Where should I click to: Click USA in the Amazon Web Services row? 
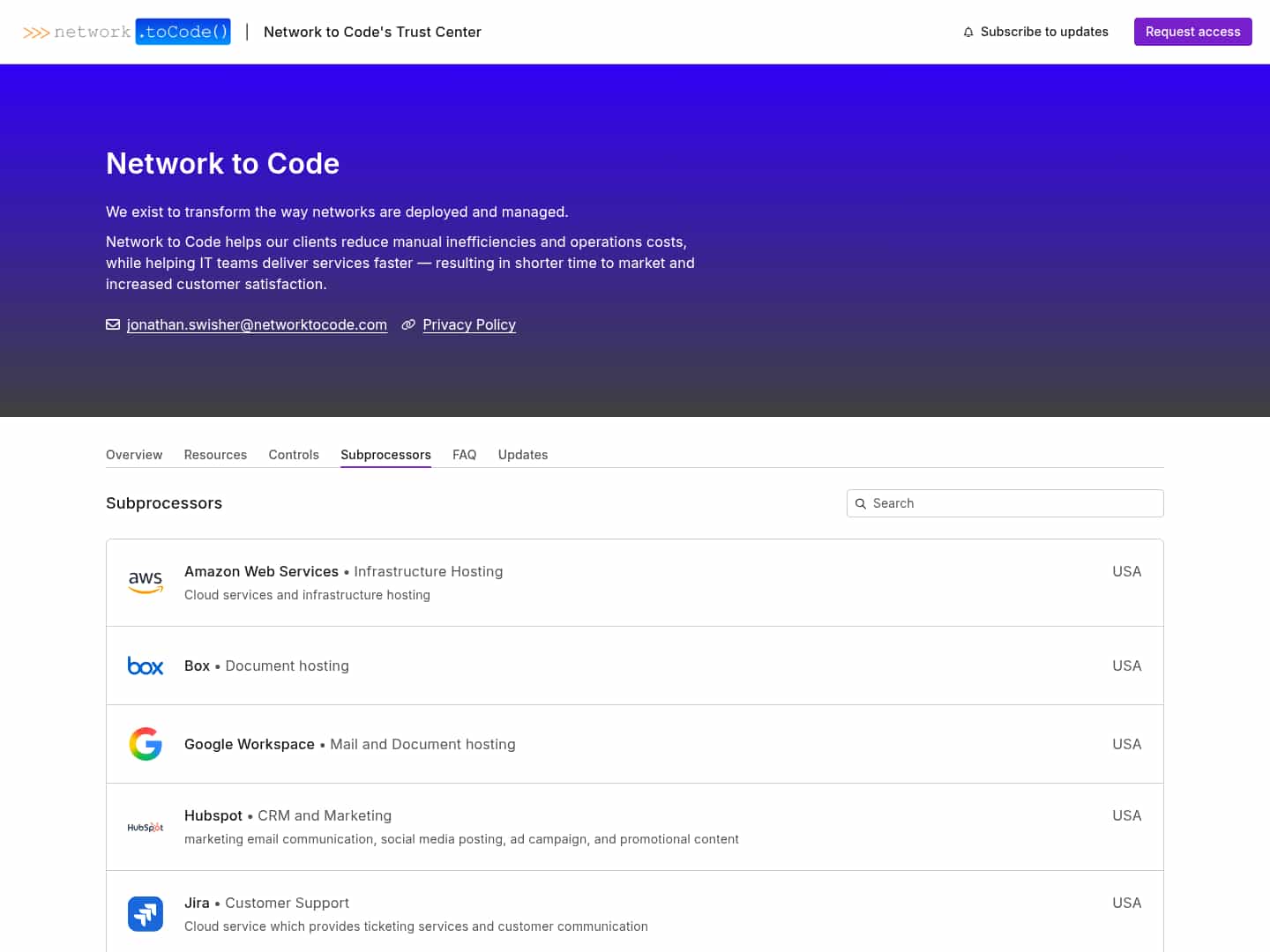click(1127, 571)
